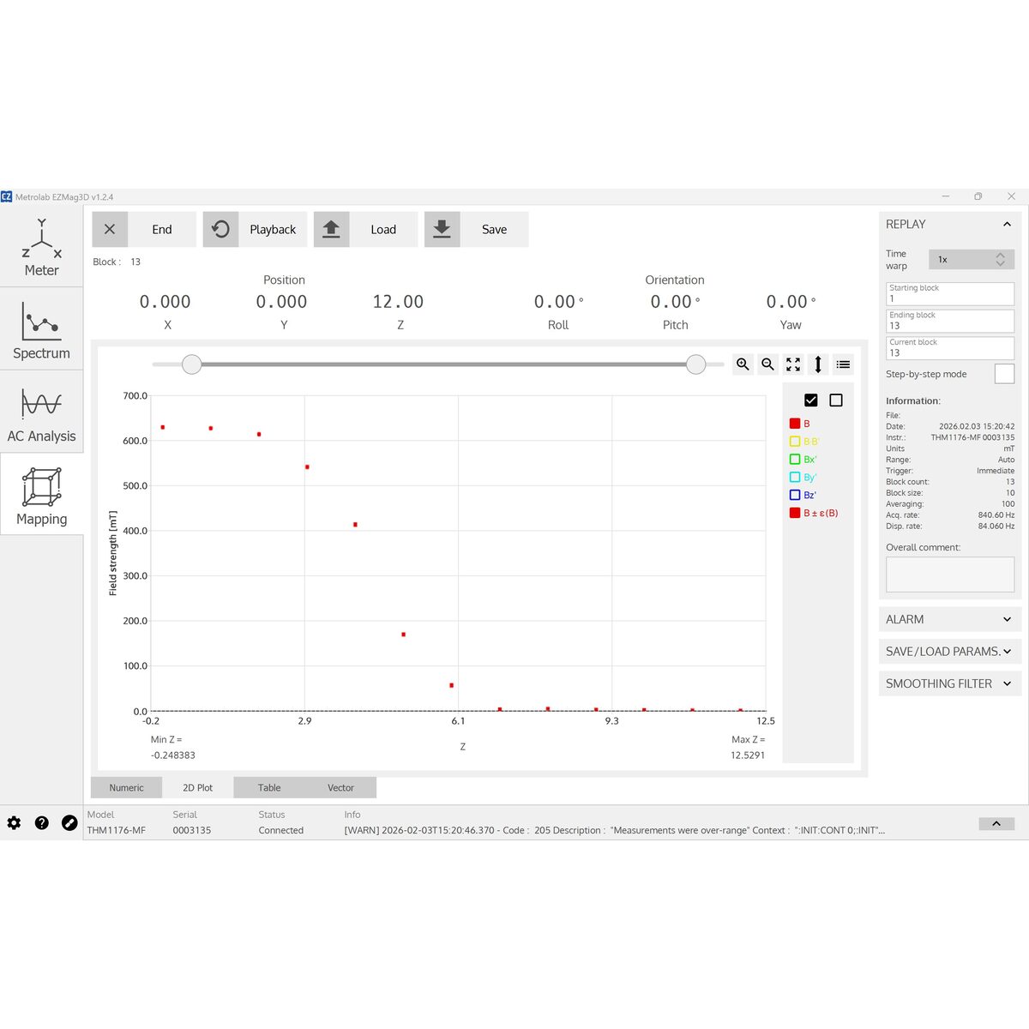Open the AC Analysis view

pos(41,413)
